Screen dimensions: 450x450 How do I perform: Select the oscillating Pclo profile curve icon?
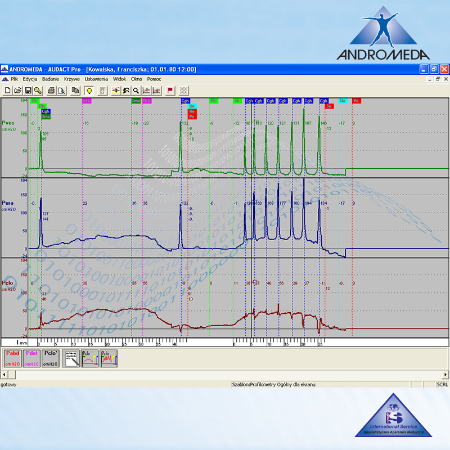pyautogui.click(x=108, y=358)
